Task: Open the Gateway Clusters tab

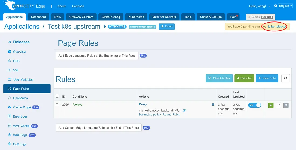Action: 81,17
